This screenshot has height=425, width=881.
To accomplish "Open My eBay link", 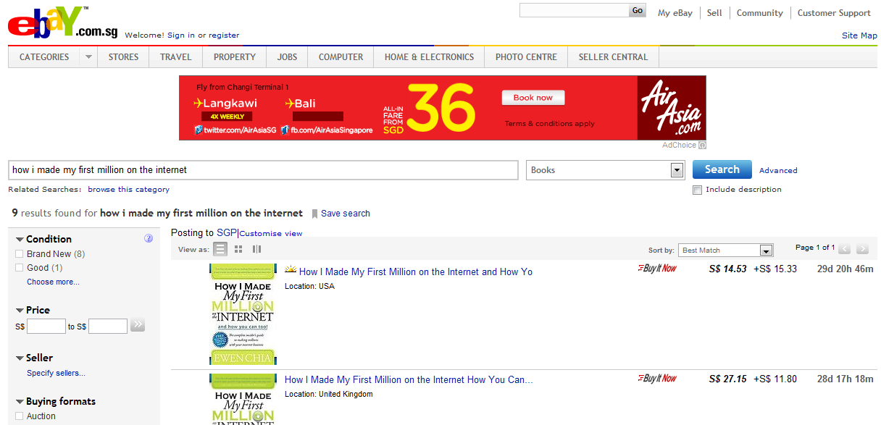I will (x=675, y=13).
